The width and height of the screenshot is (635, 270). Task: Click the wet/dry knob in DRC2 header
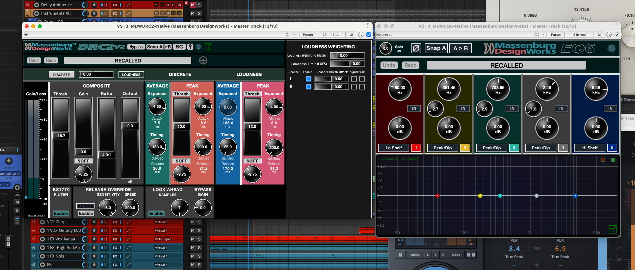coord(361,35)
